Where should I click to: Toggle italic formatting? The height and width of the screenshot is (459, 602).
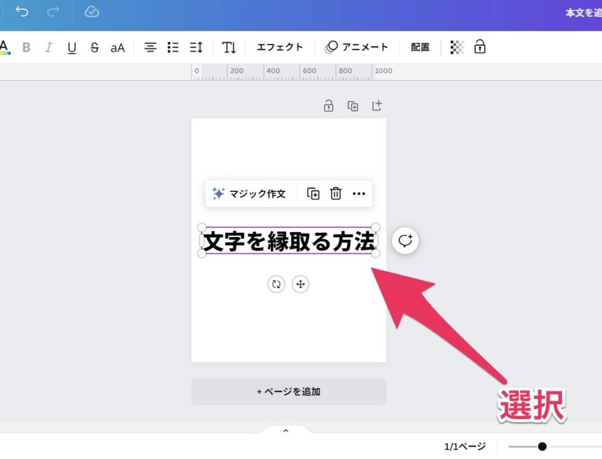(49, 48)
